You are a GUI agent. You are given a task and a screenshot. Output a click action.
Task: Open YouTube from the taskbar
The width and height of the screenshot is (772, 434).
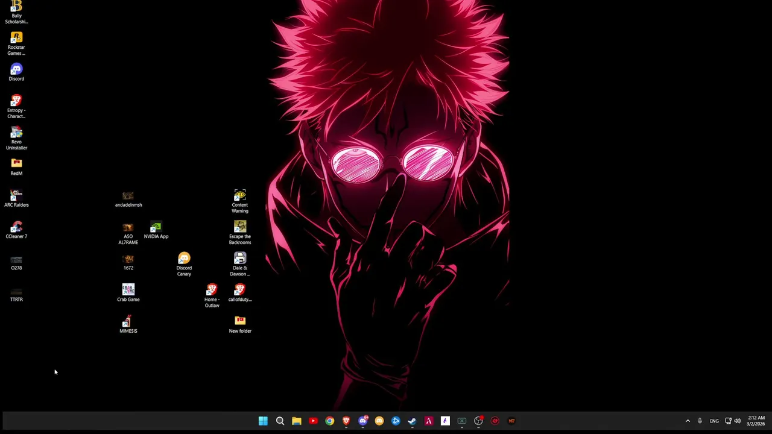(x=313, y=421)
